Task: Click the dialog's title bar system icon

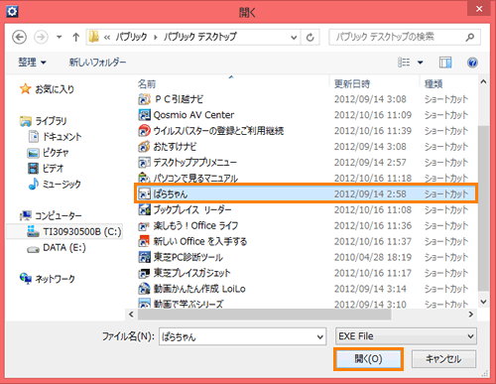Action: coord(12,12)
